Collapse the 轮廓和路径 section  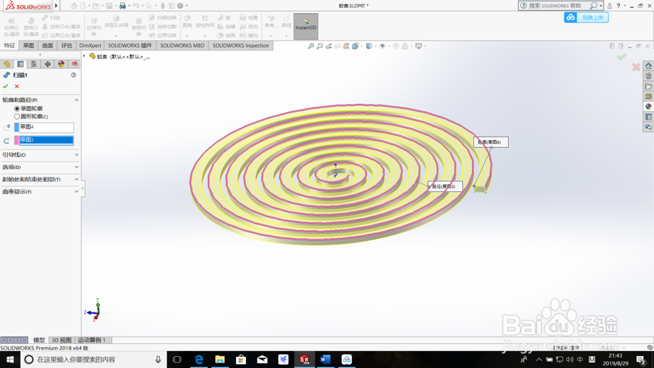pyautogui.click(x=77, y=100)
